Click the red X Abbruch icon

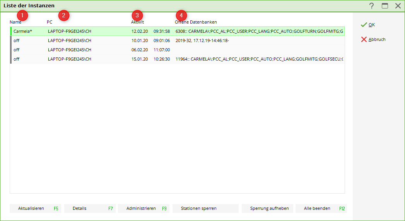click(x=364, y=39)
